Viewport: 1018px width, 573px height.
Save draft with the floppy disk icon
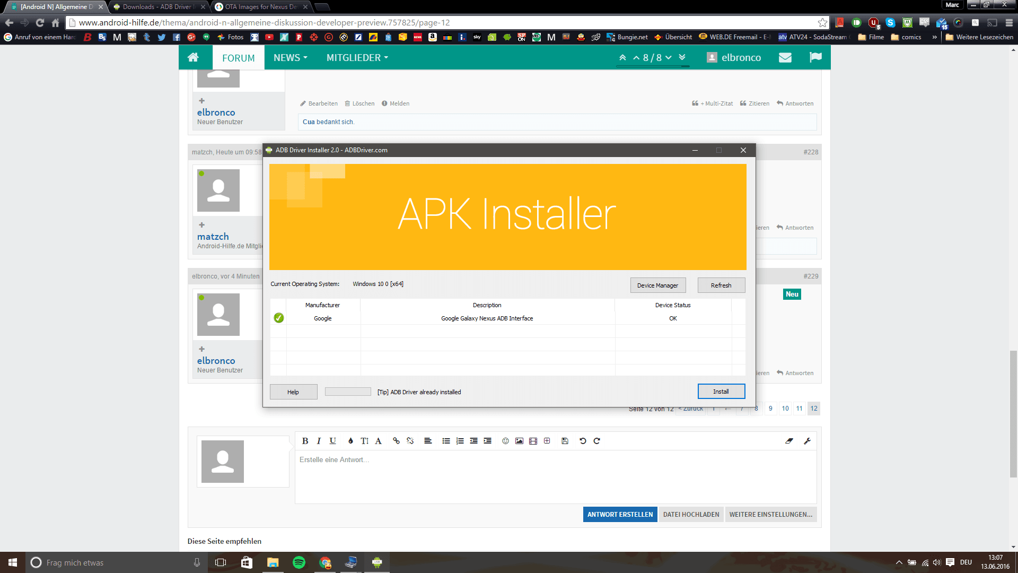(x=565, y=441)
